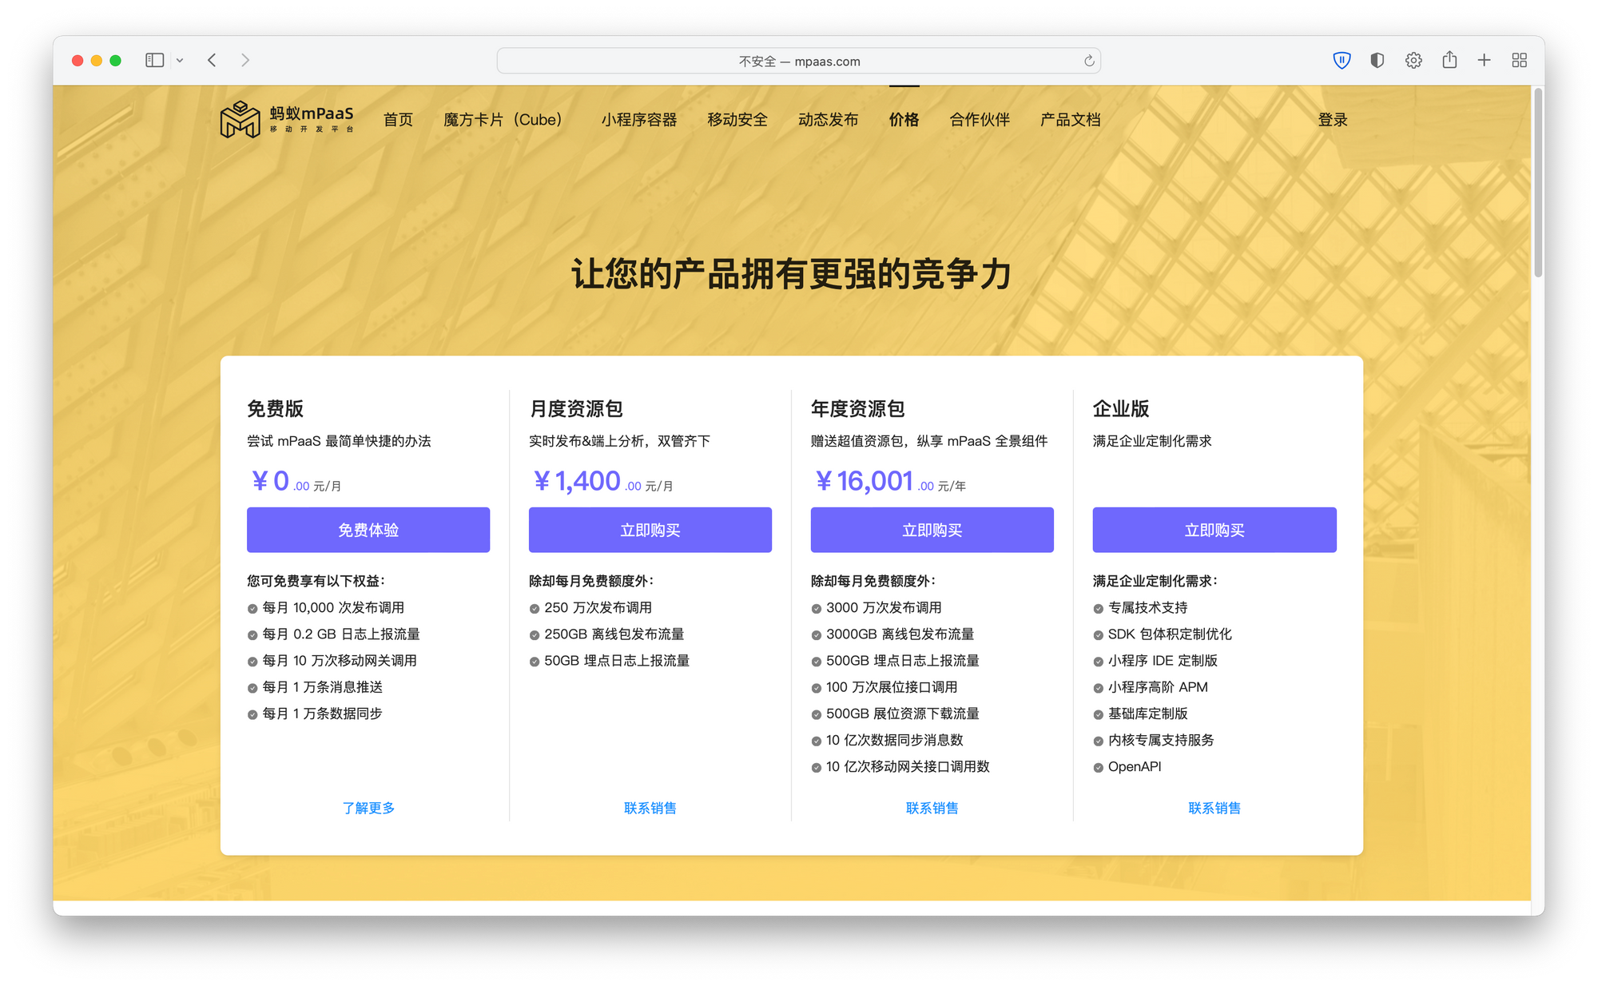The height and width of the screenshot is (986, 1598).
Task: Open the 了解更多 link
Action: [x=368, y=808]
